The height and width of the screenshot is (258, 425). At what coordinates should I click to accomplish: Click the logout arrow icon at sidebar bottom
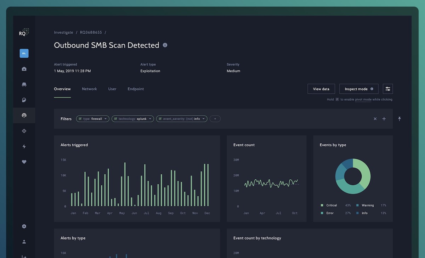point(24,257)
